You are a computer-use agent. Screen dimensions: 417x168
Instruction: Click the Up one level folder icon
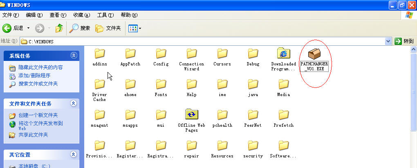pos(59,28)
